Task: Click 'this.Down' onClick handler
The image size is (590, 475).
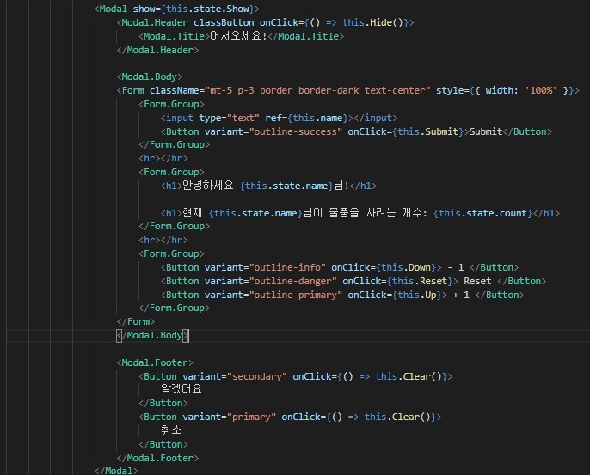Action: click(x=406, y=268)
